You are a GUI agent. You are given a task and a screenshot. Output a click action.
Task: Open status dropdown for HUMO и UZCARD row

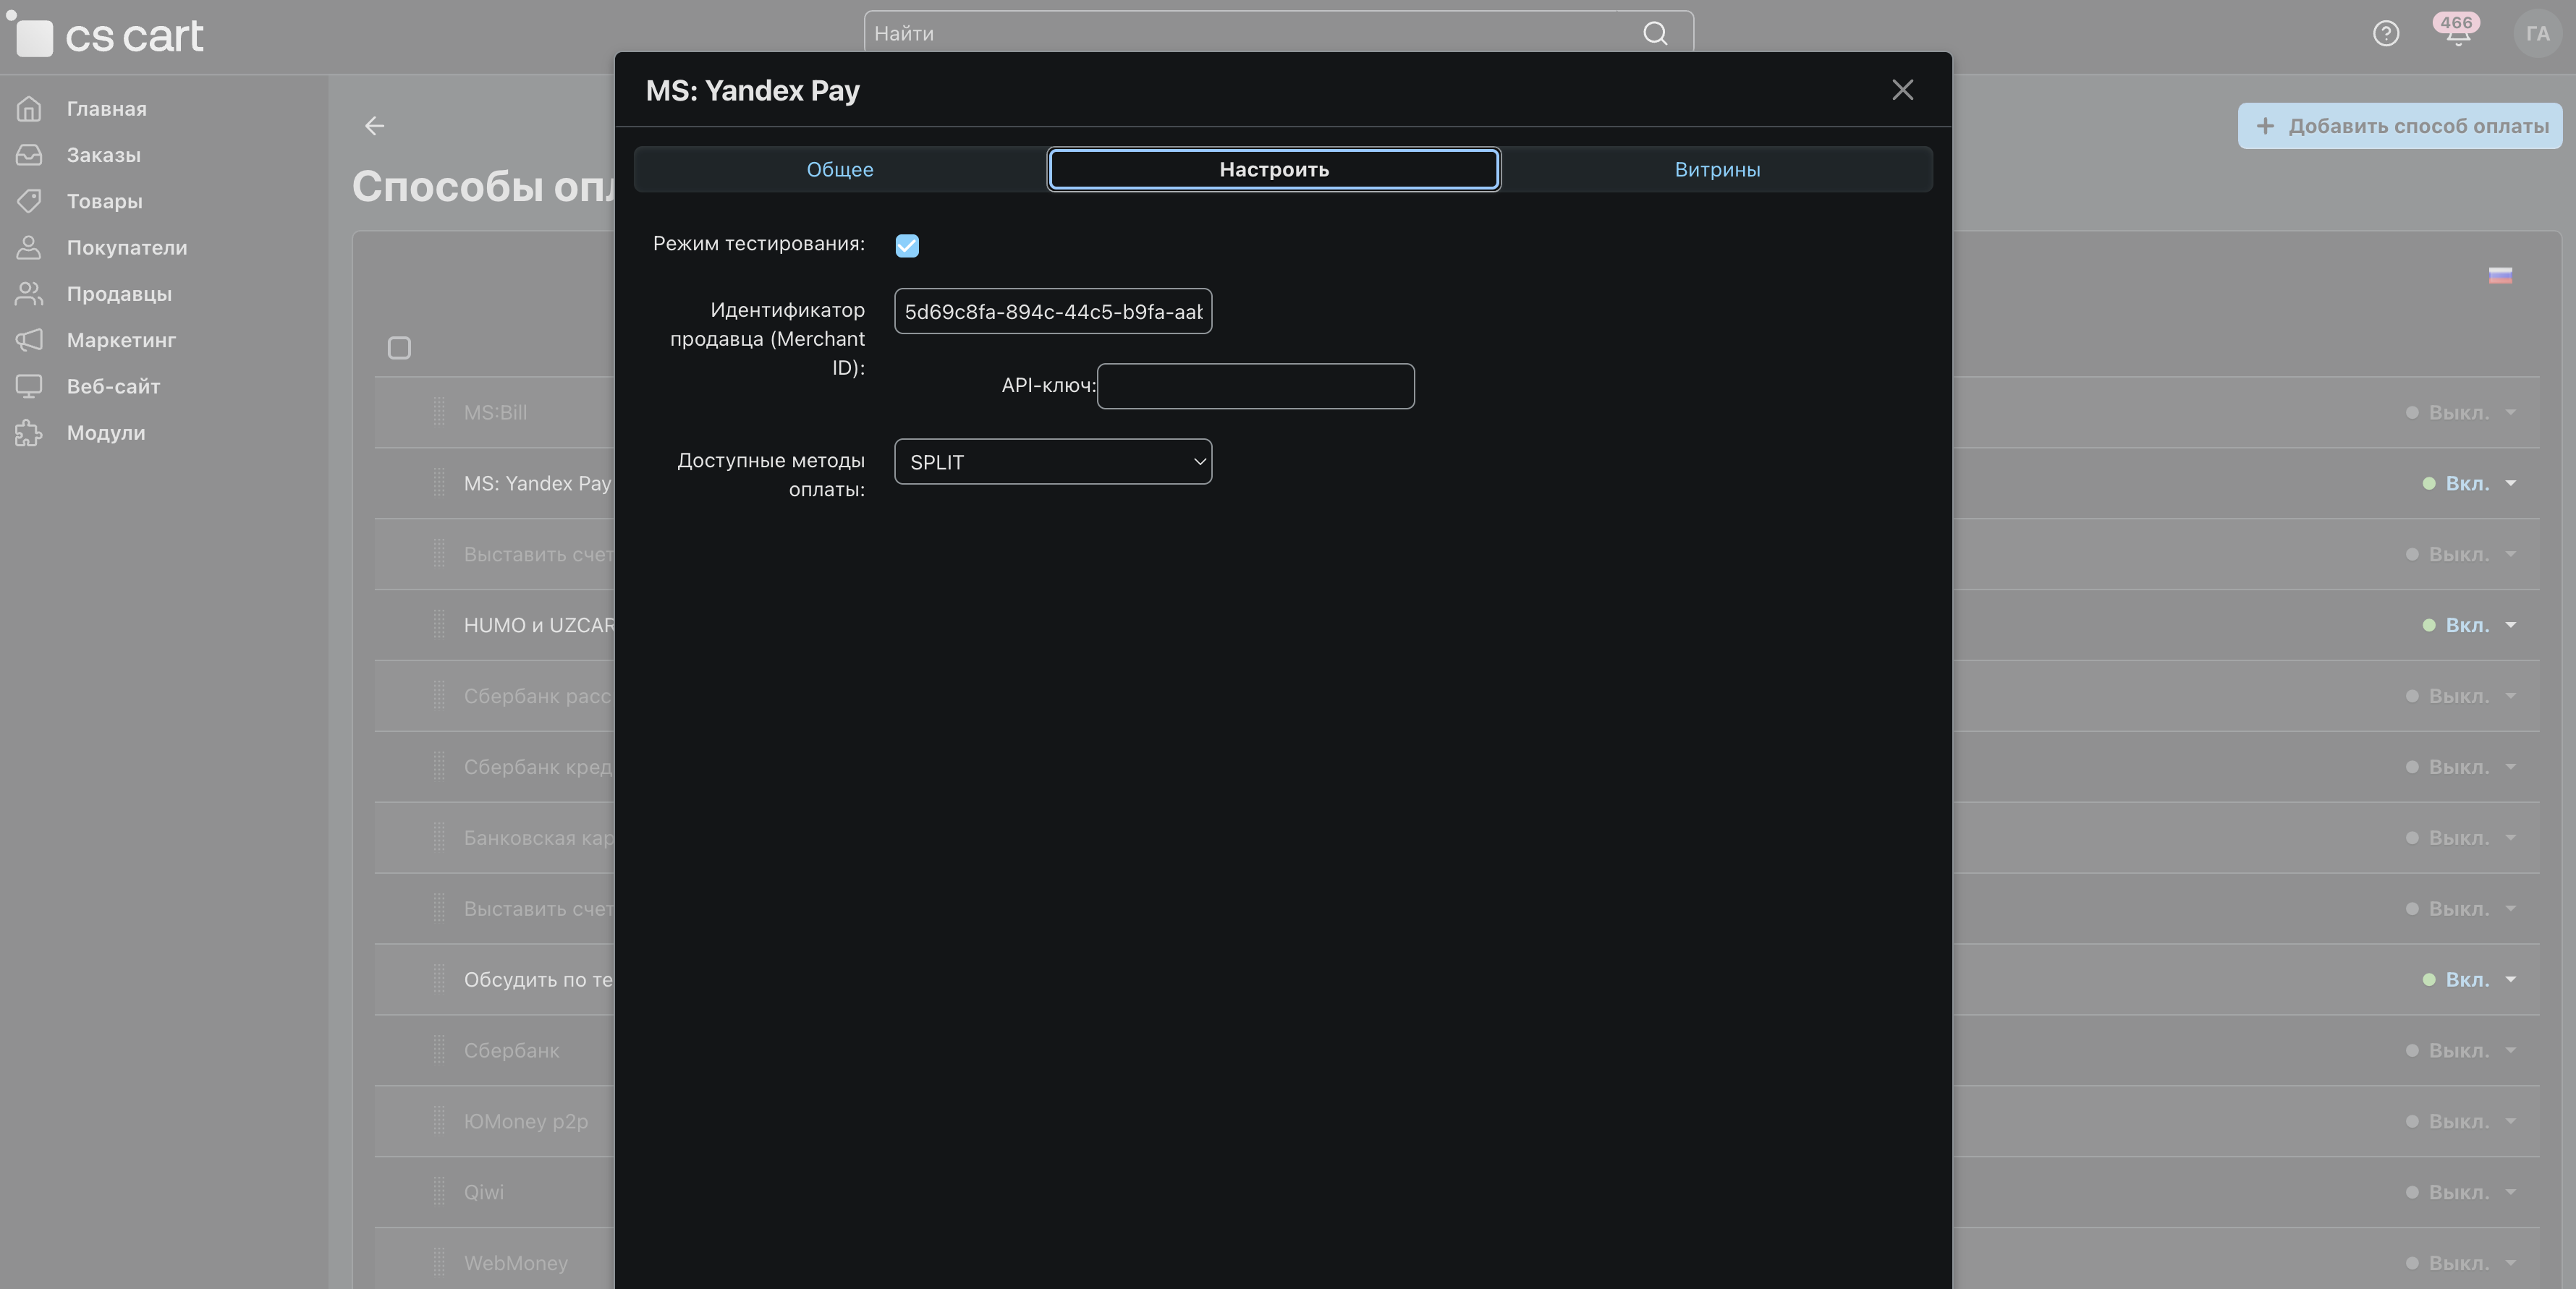(x=2469, y=625)
